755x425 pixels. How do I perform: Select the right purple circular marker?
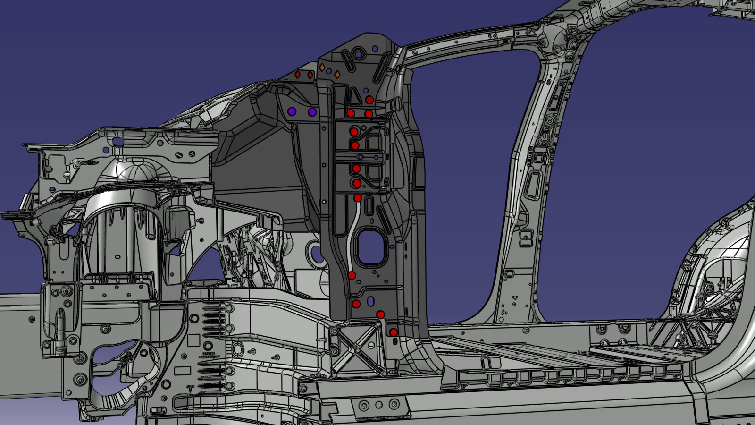click(312, 112)
